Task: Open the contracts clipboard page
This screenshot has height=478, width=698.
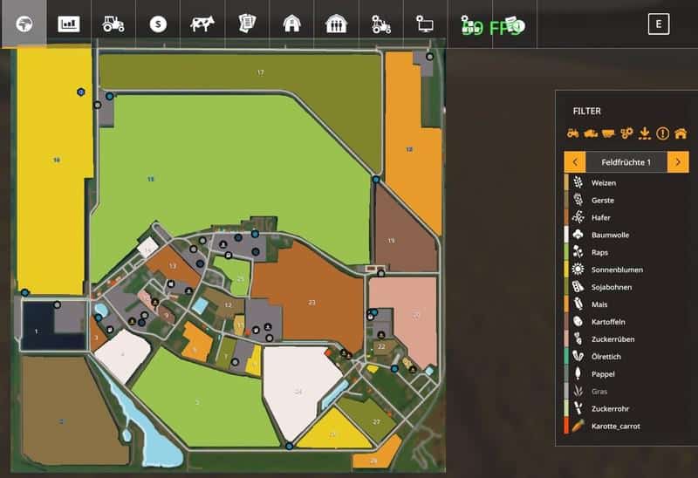Action: point(247,24)
